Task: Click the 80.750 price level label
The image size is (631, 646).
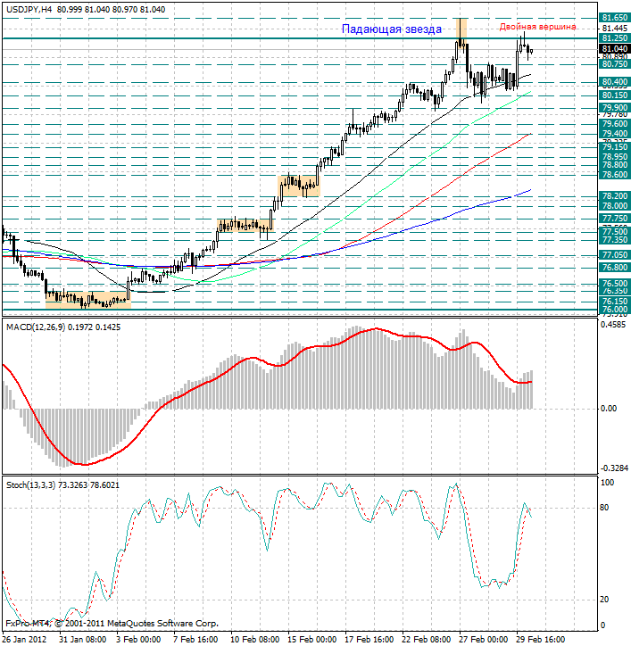Action: tap(614, 64)
